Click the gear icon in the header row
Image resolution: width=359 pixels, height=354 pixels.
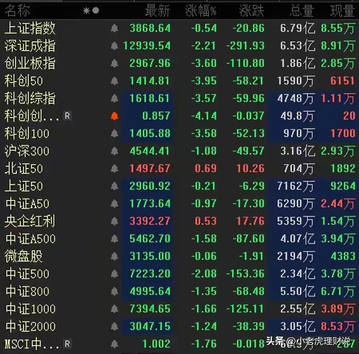tap(86, 11)
